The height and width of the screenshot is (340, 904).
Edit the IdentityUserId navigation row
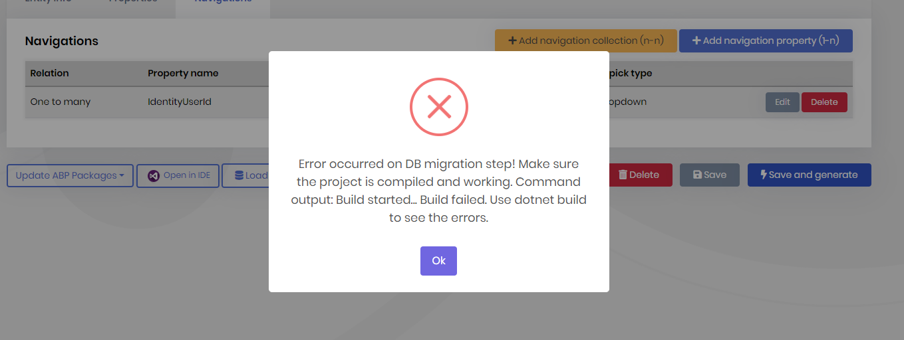782,102
